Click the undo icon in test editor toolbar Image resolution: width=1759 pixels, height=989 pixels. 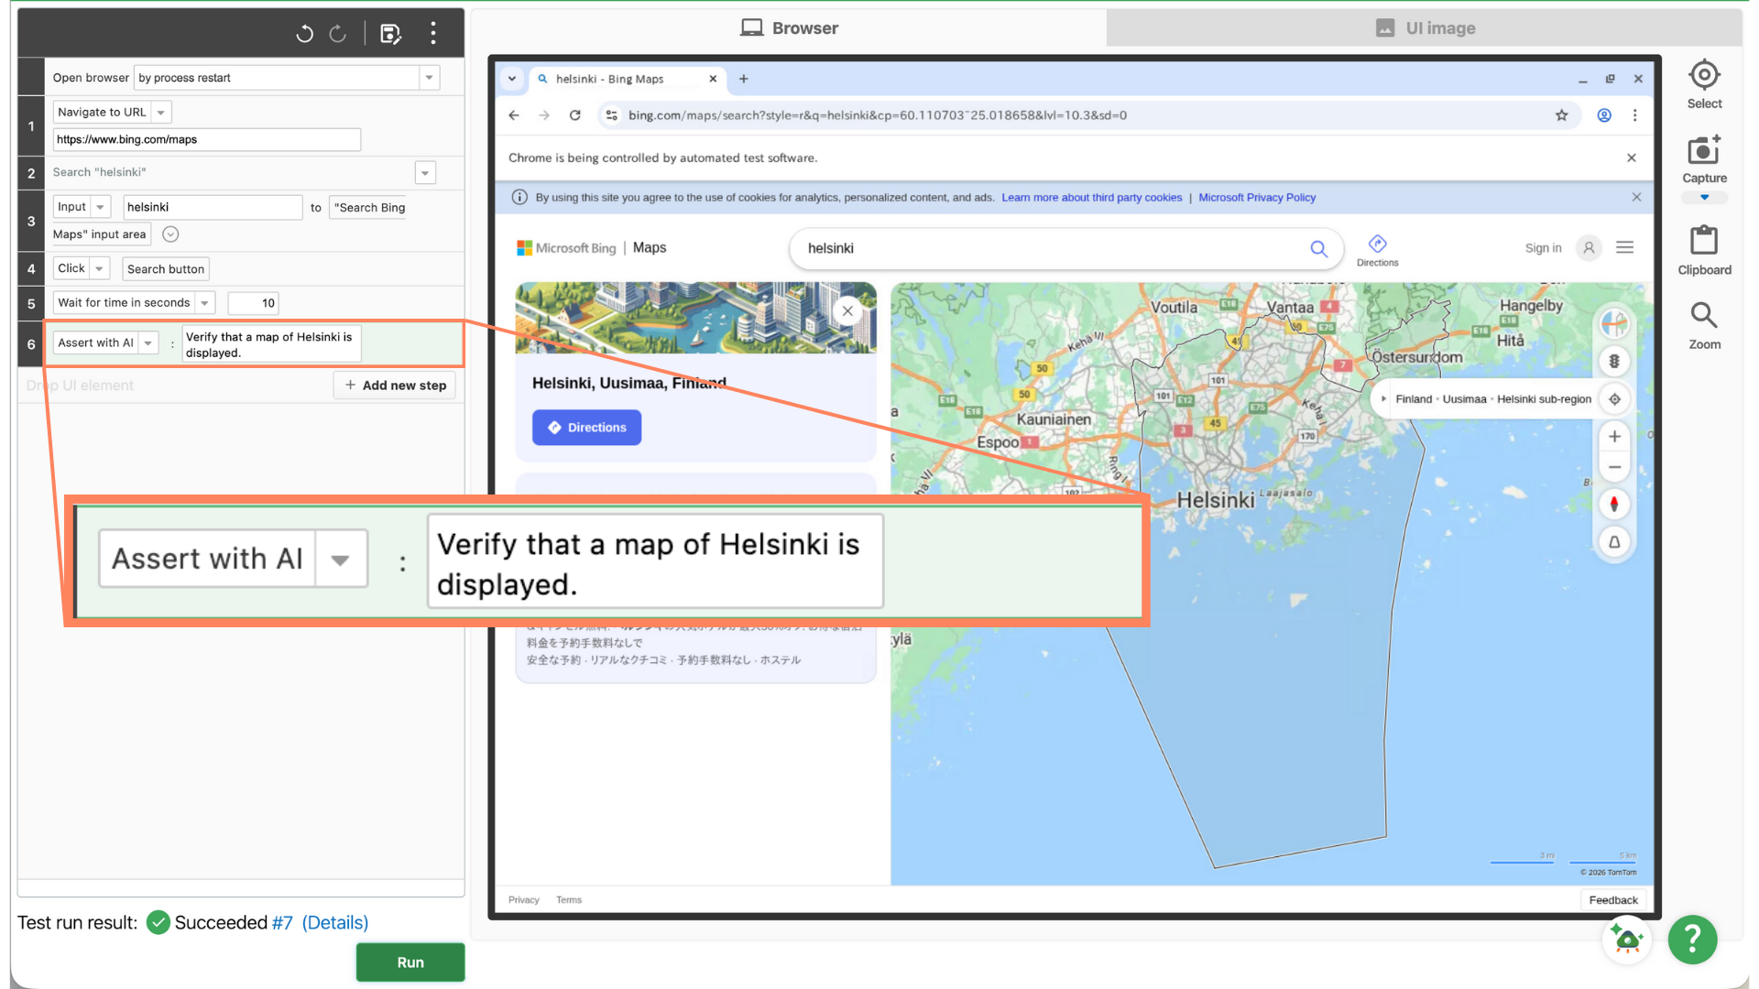(304, 34)
